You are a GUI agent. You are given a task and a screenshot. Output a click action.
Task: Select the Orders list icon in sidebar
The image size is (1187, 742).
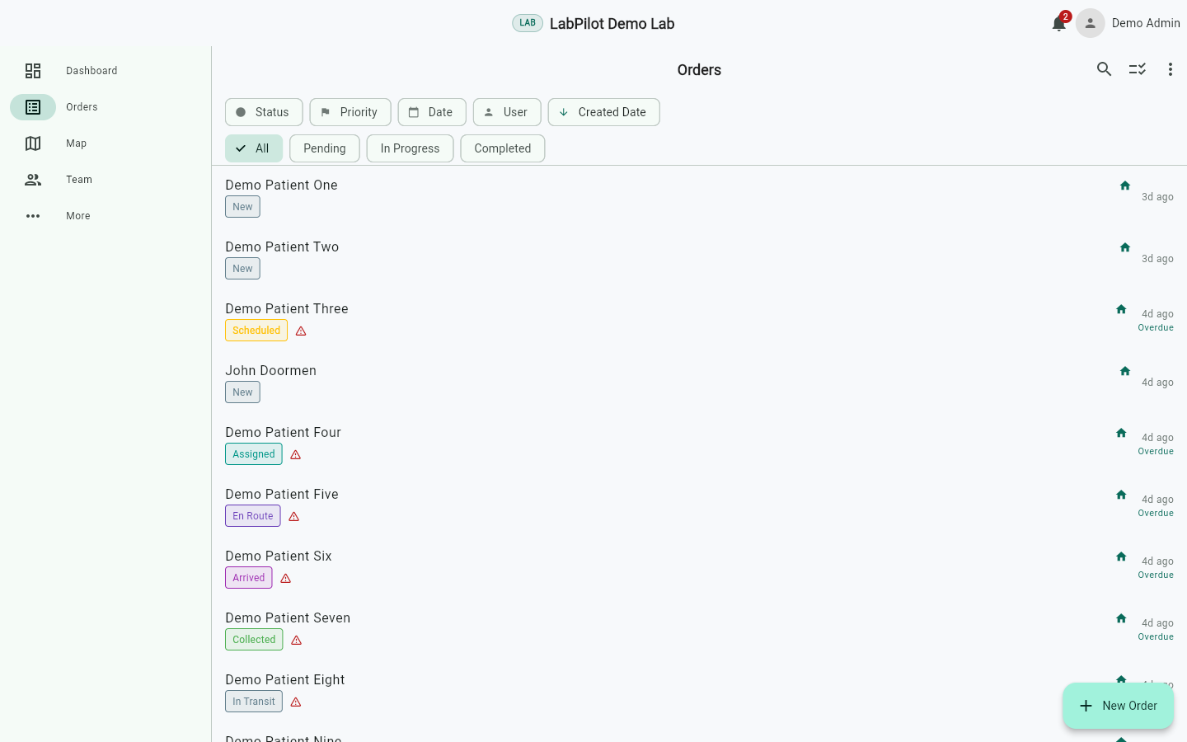click(x=33, y=107)
